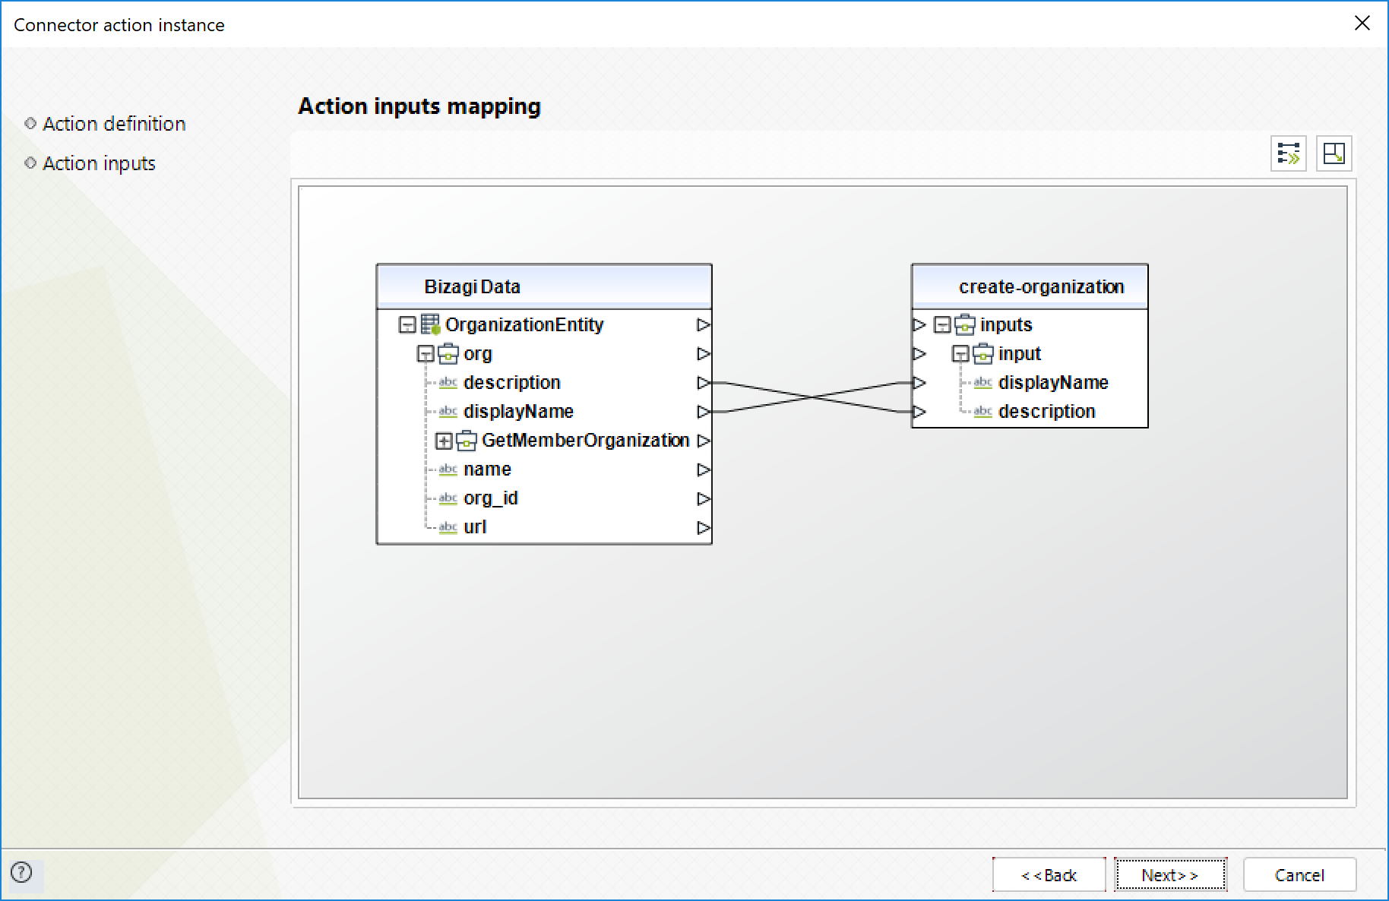Click input connector arrow of target displayName
The height and width of the screenshot is (901, 1389).
click(x=919, y=383)
